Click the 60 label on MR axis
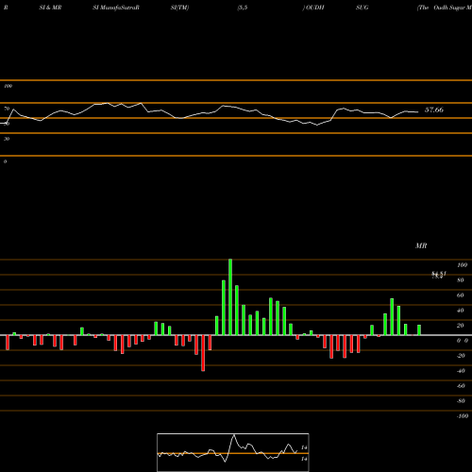Screen dimensions: 472x472 [461, 295]
